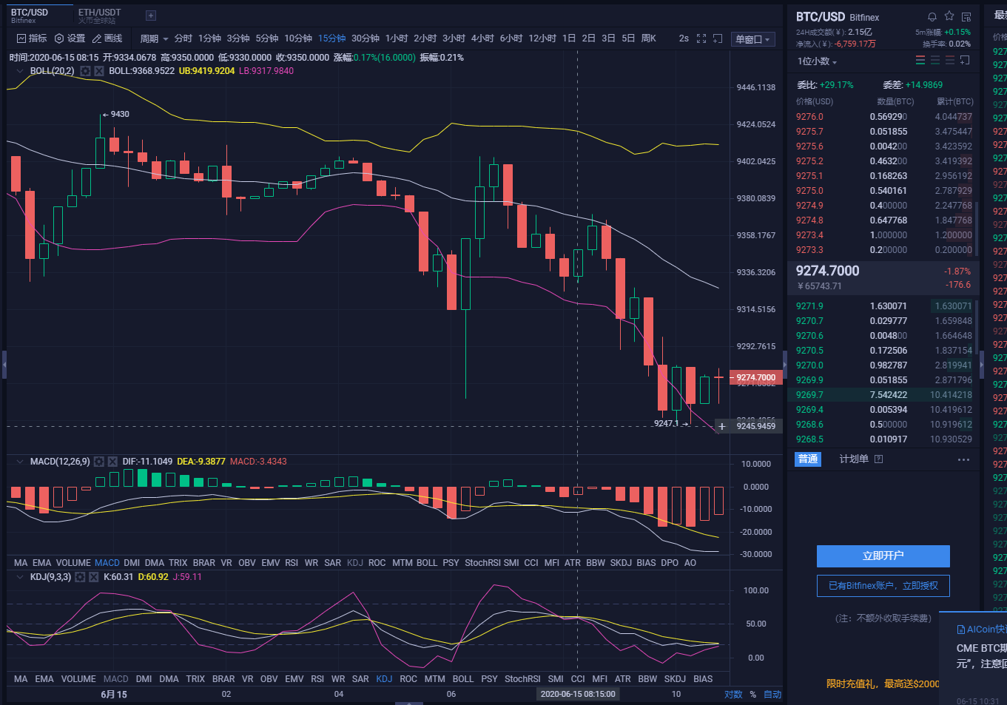Click the fullscreen chart icon

coord(701,38)
